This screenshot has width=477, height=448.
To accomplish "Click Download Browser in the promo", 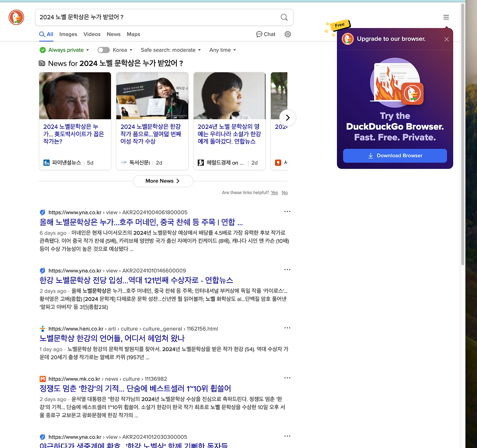I will [x=395, y=155].
